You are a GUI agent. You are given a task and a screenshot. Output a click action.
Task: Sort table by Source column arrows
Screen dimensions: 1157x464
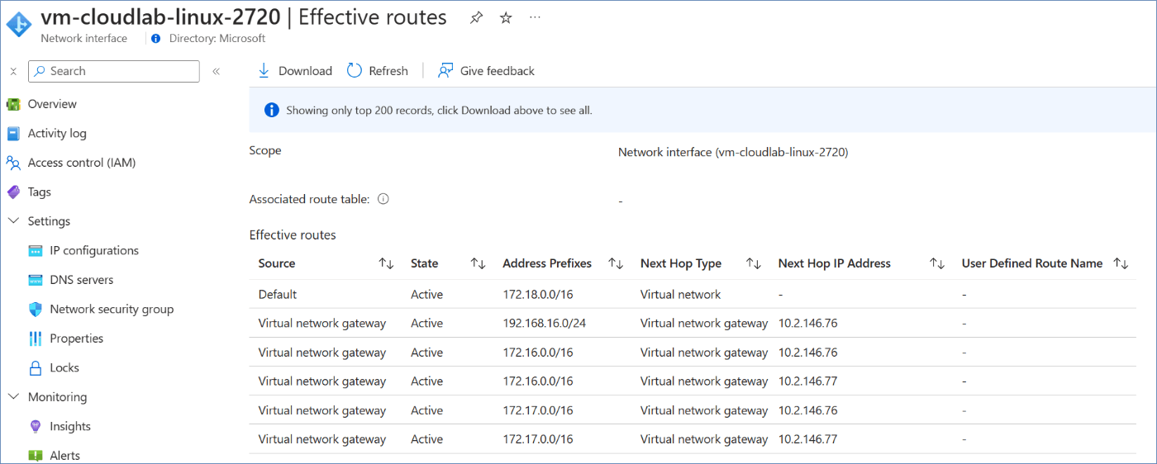click(x=386, y=263)
